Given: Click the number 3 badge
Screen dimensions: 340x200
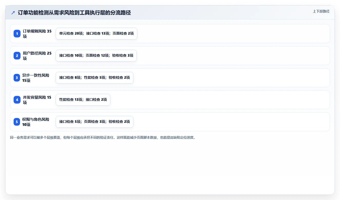Looking at the screenshot, I should click(17, 78).
